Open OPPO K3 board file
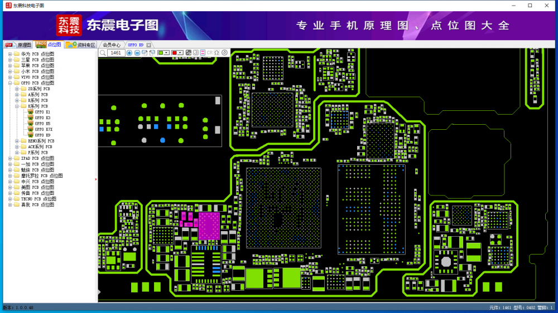Viewport: 558px width, 313px height. point(42,118)
